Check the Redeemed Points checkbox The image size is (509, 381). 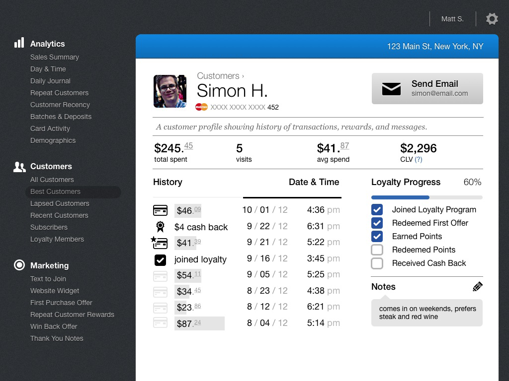pos(377,250)
